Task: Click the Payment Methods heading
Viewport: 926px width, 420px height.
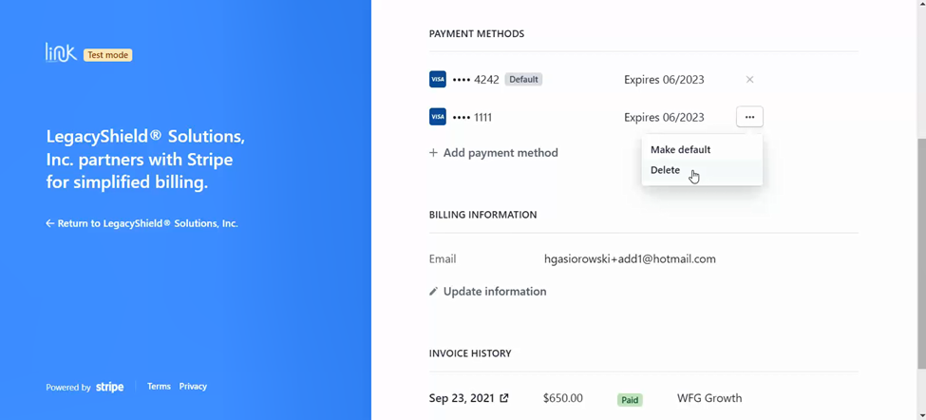Action: tap(477, 33)
